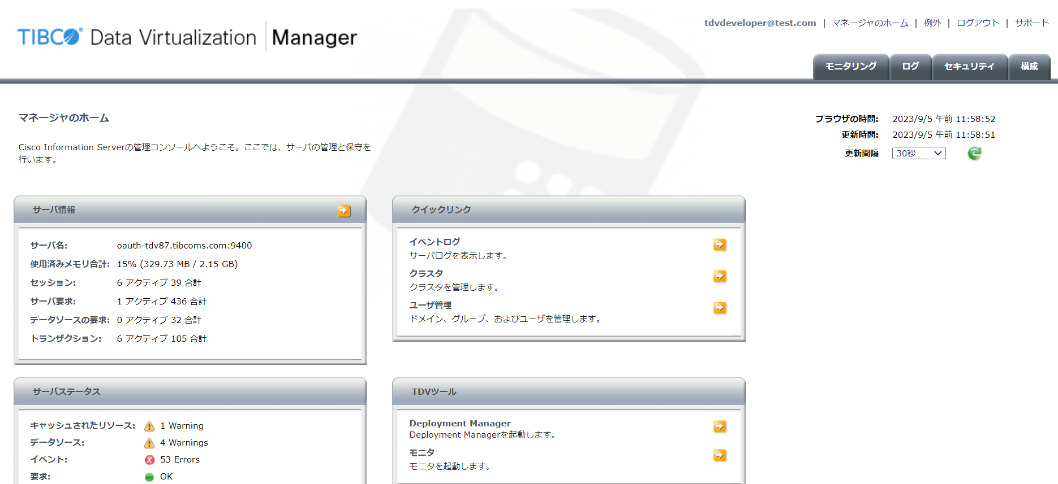The width and height of the screenshot is (1058, 484).
Task: Open the サポート link
Action: point(1031,23)
